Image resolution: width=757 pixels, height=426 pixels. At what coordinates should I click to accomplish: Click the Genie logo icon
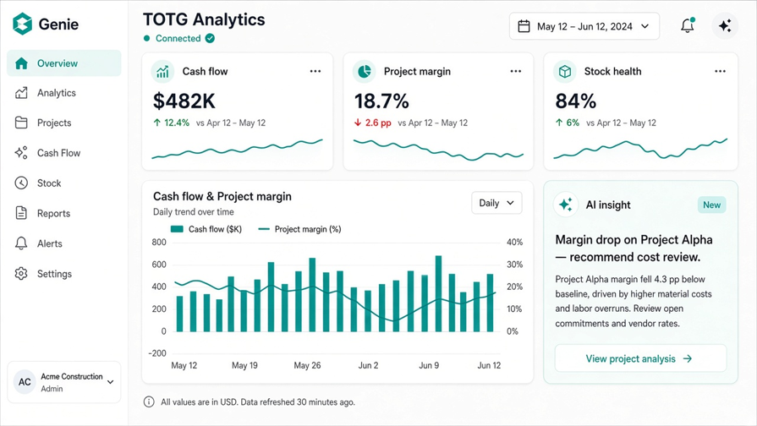[x=22, y=24]
